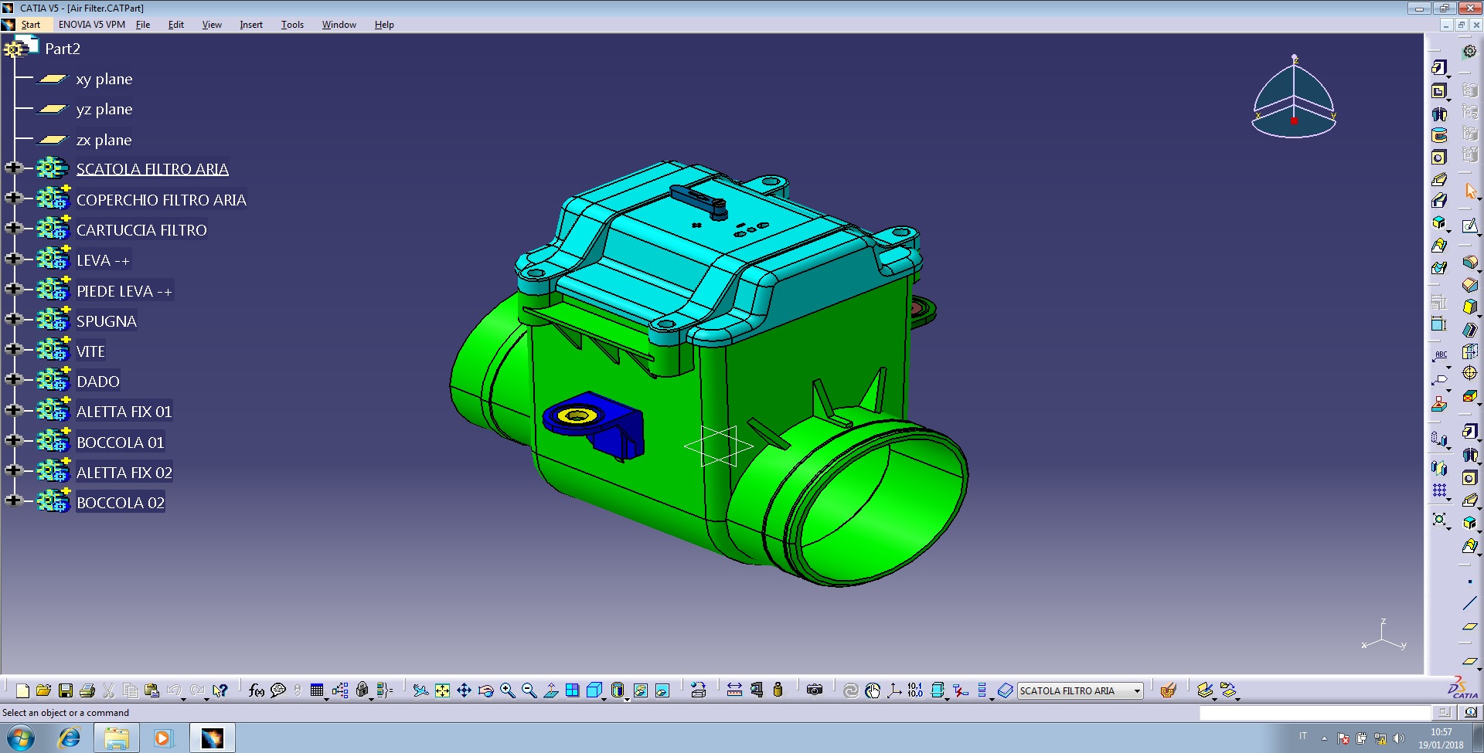Select ALETTA FIX 01 body label
1484x753 pixels.
click(124, 412)
